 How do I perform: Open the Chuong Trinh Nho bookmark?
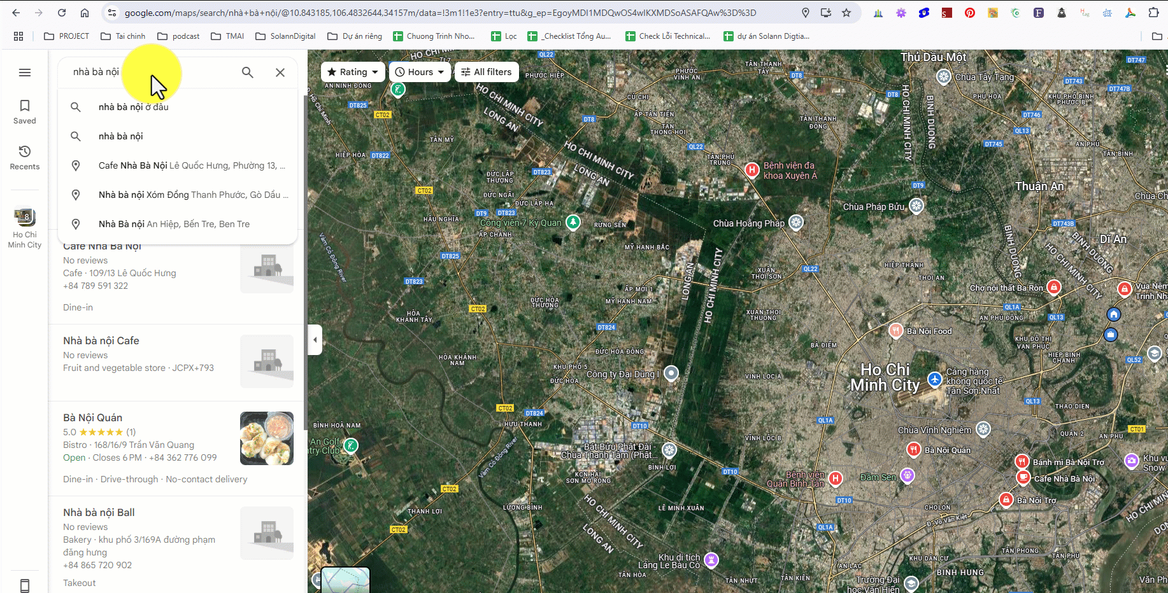pos(434,36)
